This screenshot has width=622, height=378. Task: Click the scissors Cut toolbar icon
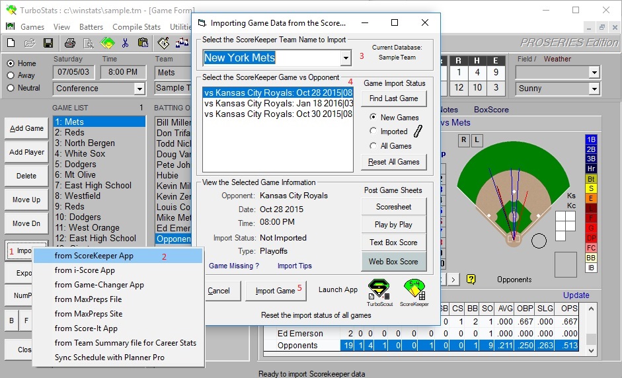click(x=125, y=43)
